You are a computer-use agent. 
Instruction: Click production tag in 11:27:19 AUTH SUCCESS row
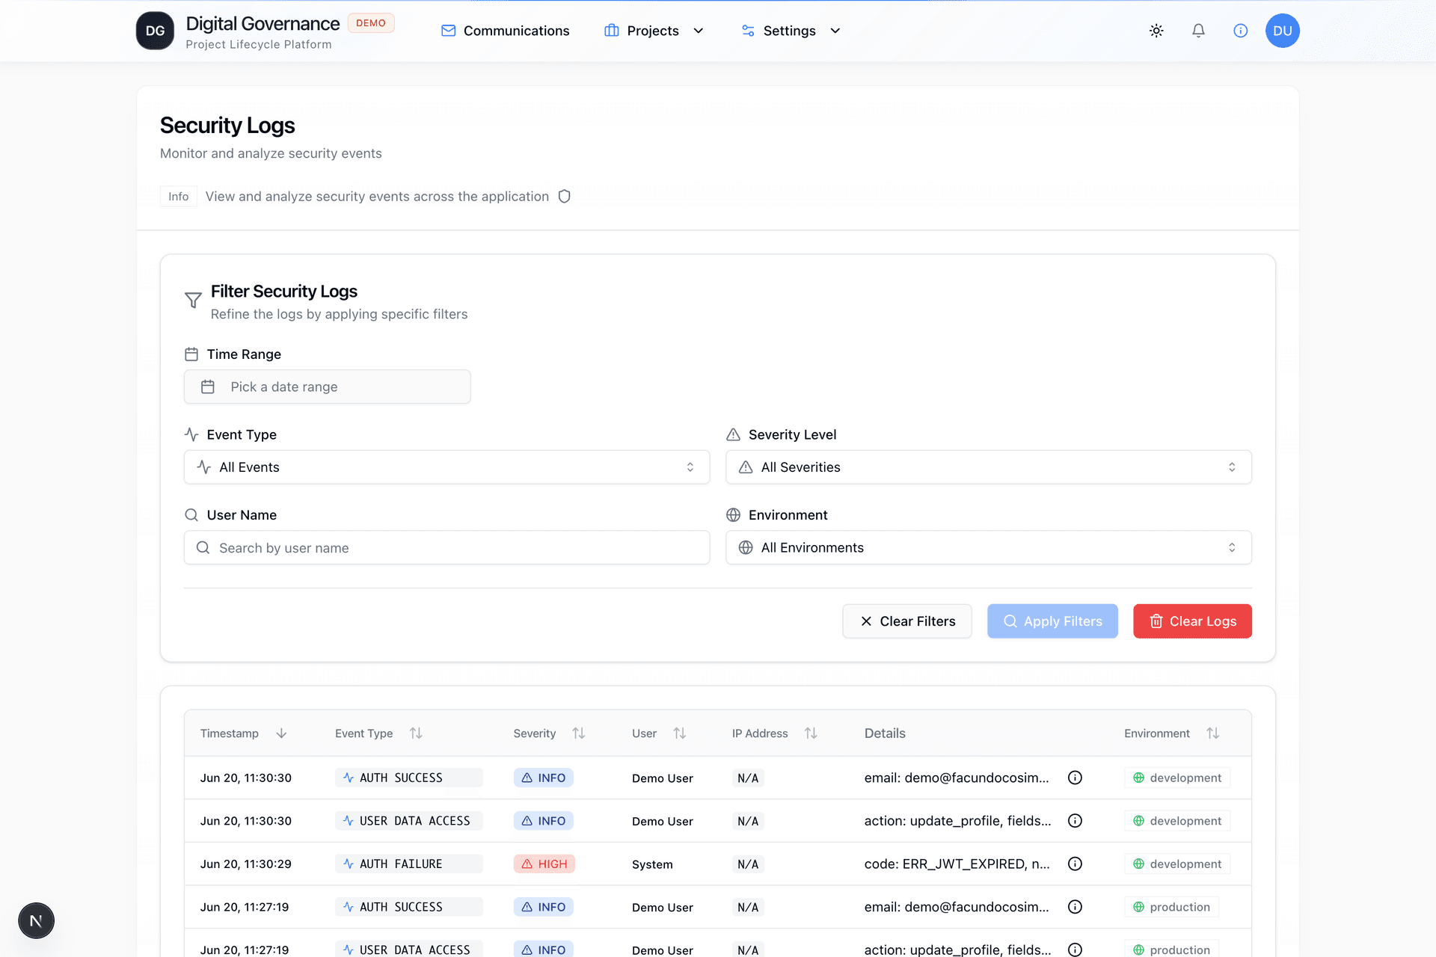coord(1172,907)
